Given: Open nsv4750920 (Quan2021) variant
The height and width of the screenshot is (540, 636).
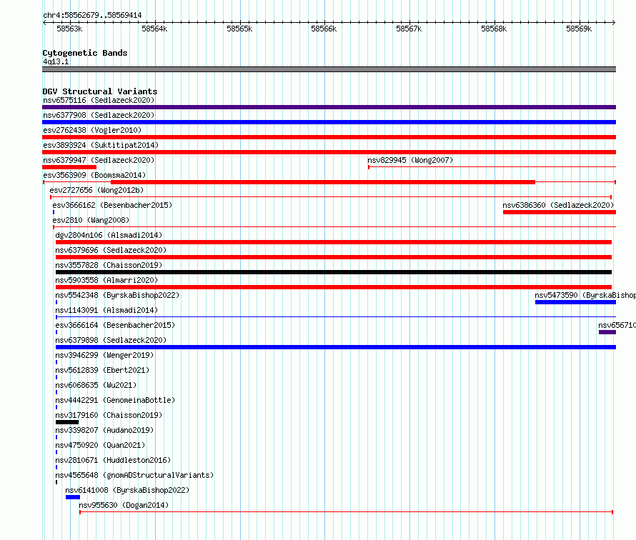Looking at the screenshot, I should click(x=100, y=445).
